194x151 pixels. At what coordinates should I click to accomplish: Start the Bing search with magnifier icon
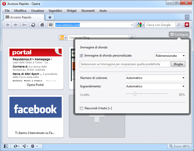tap(132, 37)
